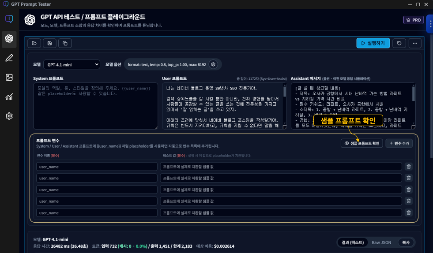Open the more options ellipsis button
The image size is (433, 253).
tap(415, 43)
